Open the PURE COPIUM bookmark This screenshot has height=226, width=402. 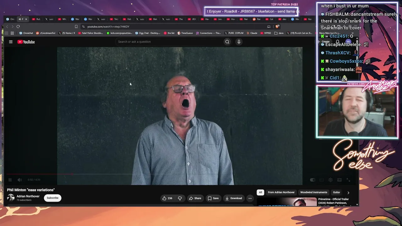pos(234,33)
